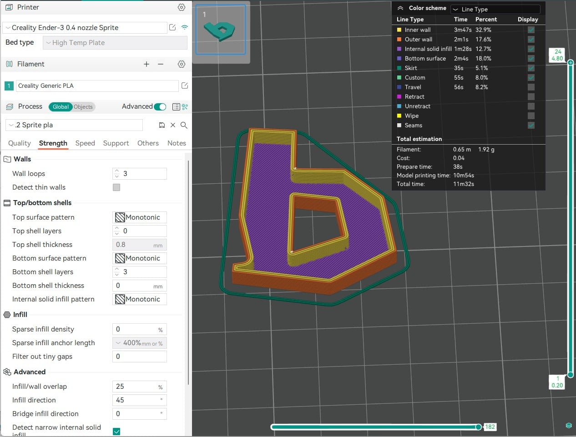576x437 pixels.
Task: Open the Bed type dropdown
Action: coord(115,43)
